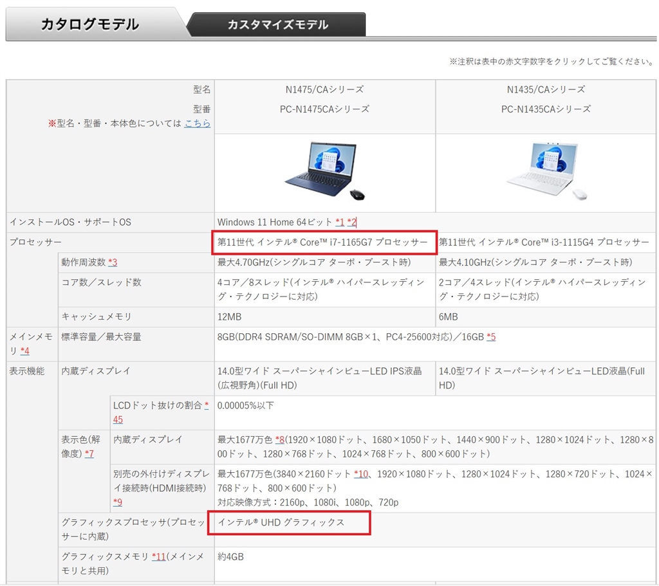This screenshot has height=586, width=659.
Task: Switch to the カスタマイズモデル tab
Action: point(277,24)
